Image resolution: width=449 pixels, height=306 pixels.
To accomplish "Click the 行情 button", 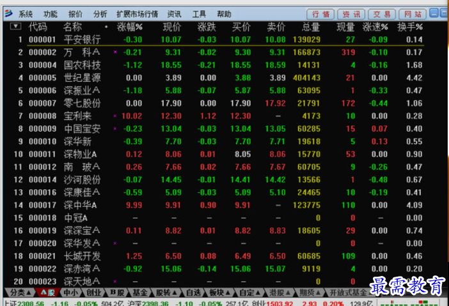I will tap(320, 14).
